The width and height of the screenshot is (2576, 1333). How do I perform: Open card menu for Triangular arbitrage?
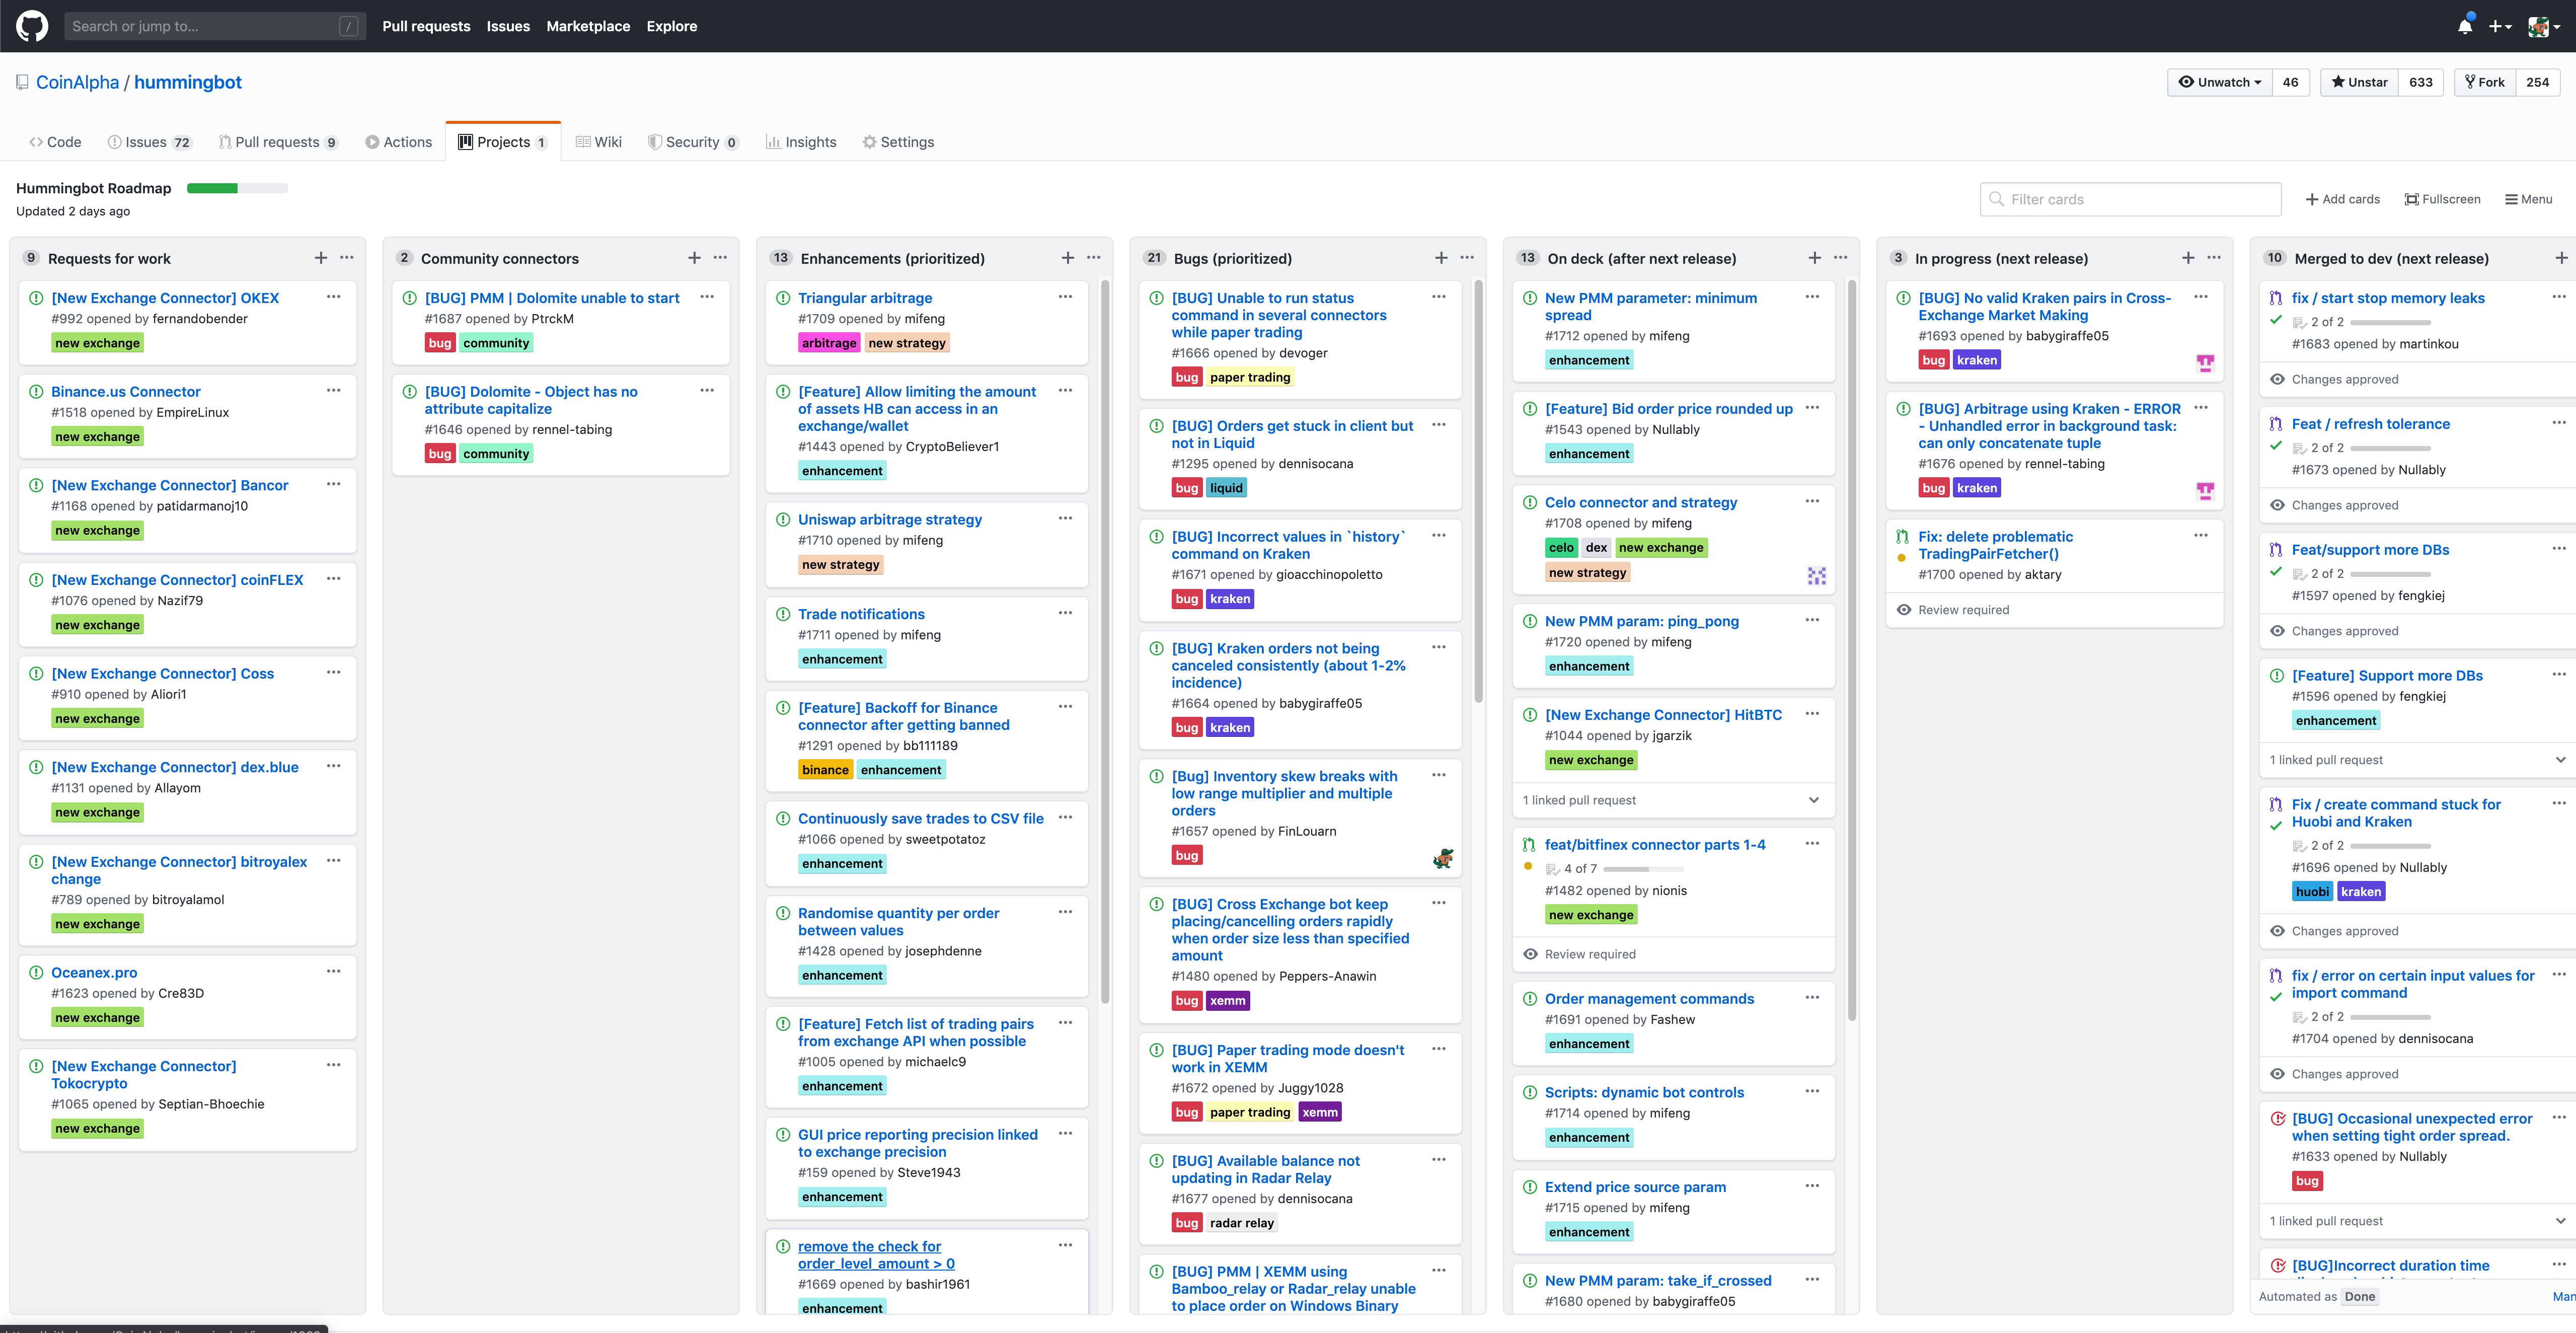pyautogui.click(x=1066, y=297)
